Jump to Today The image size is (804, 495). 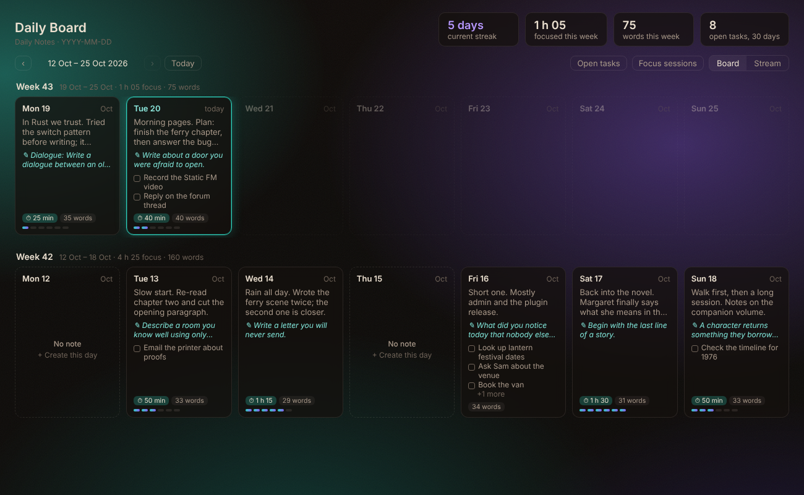point(182,63)
